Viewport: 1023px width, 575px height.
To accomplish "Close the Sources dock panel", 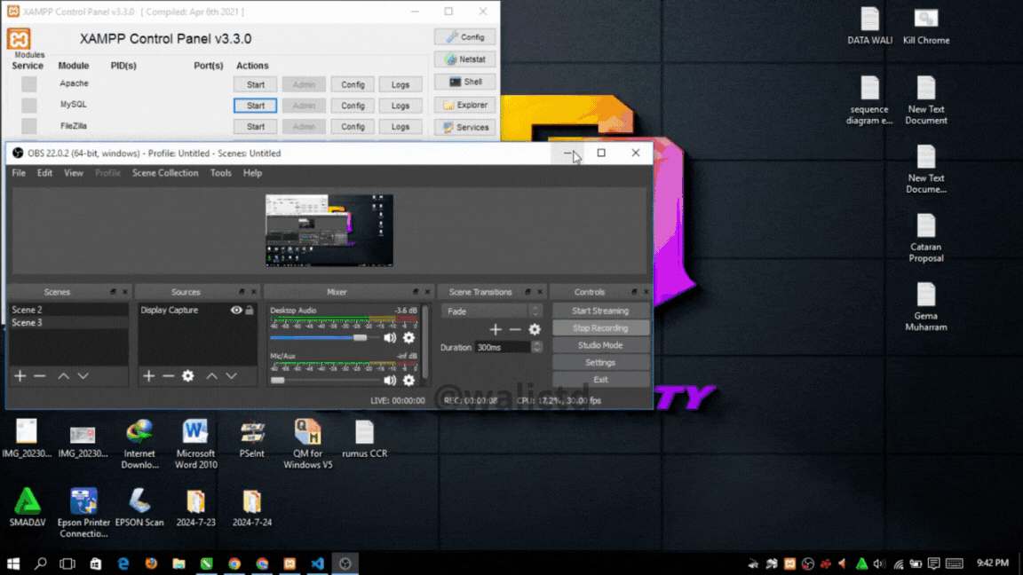I will tap(254, 292).
